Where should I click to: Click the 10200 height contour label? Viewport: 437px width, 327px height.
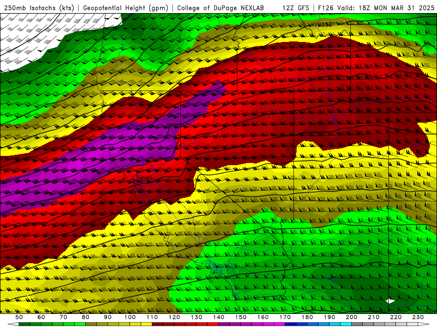[323, 25]
